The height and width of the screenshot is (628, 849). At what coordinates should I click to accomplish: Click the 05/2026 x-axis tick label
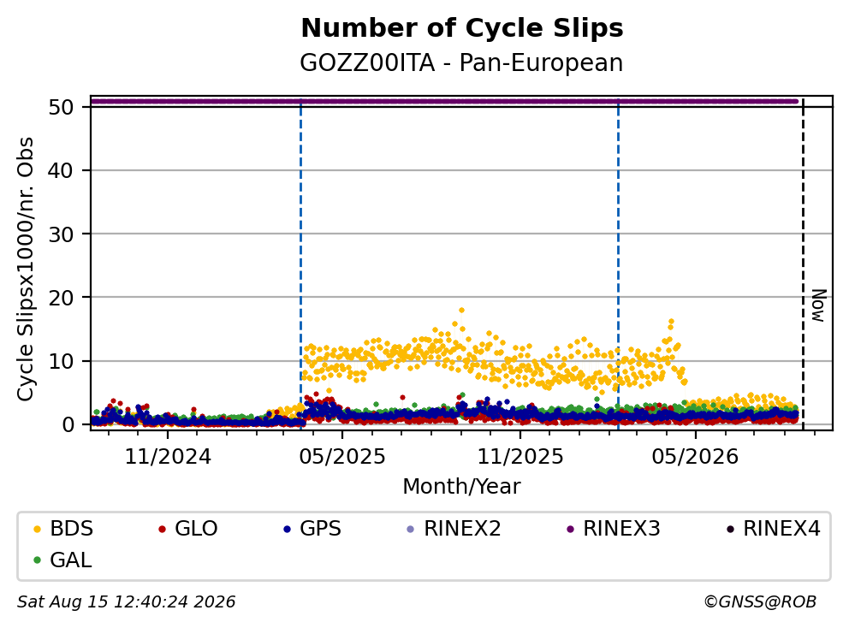[x=695, y=457]
